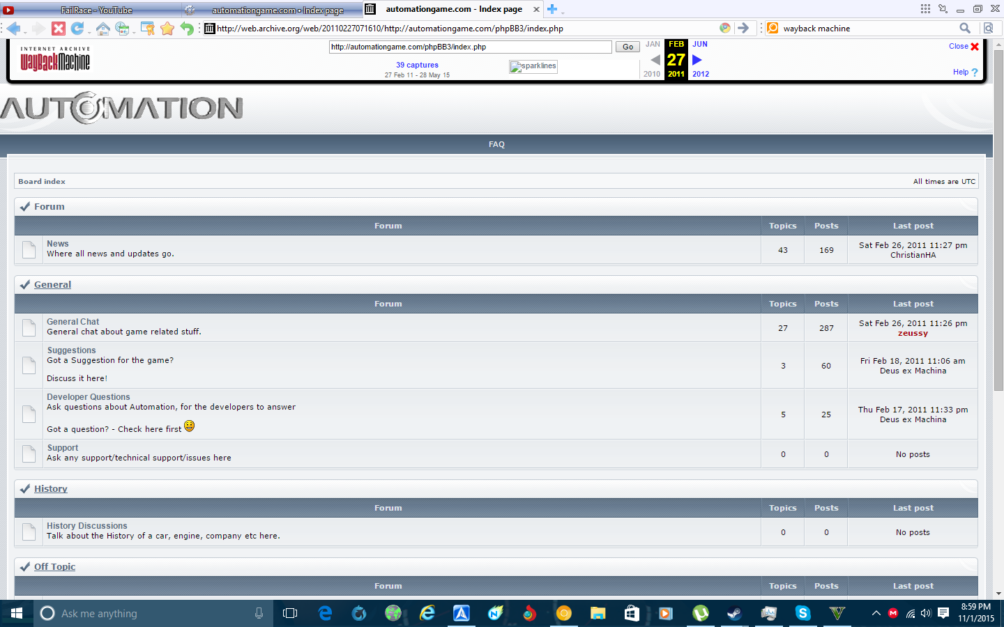Open the browsing history clock icon

[x=122, y=29]
